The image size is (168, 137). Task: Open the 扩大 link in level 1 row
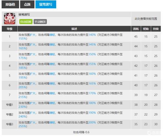coord(32,35)
